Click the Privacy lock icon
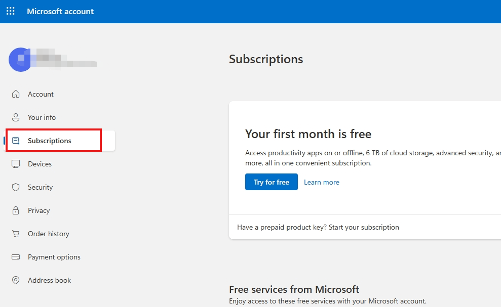 (16, 210)
